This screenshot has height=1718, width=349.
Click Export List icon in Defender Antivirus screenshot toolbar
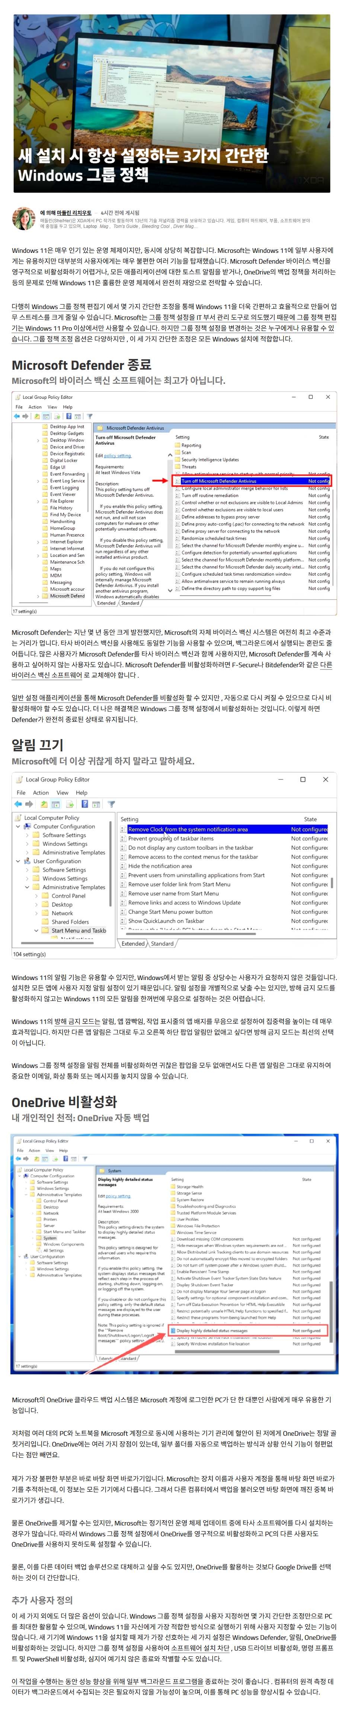pos(58,416)
